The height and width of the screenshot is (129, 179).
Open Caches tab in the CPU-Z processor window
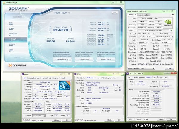30,78
